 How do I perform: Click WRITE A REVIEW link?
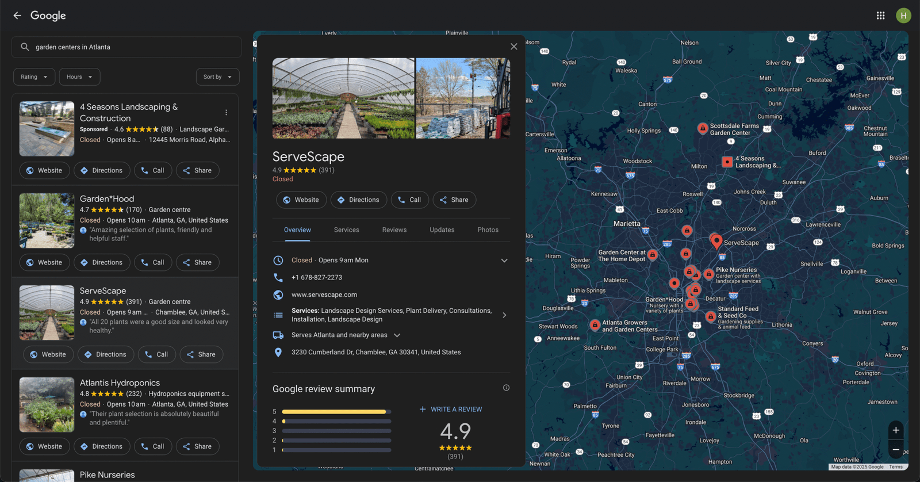(x=451, y=410)
